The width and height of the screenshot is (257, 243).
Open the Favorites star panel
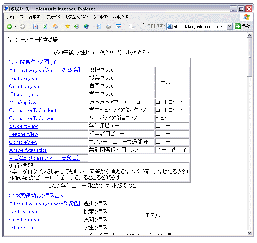[x=67, y=27]
